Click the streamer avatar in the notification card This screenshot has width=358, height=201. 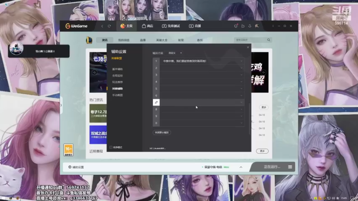tap(16, 49)
